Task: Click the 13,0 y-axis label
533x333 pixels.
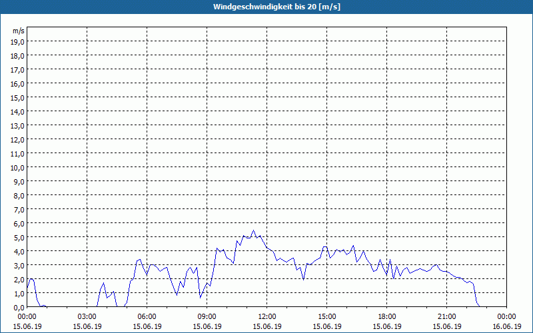Action: click(x=18, y=126)
